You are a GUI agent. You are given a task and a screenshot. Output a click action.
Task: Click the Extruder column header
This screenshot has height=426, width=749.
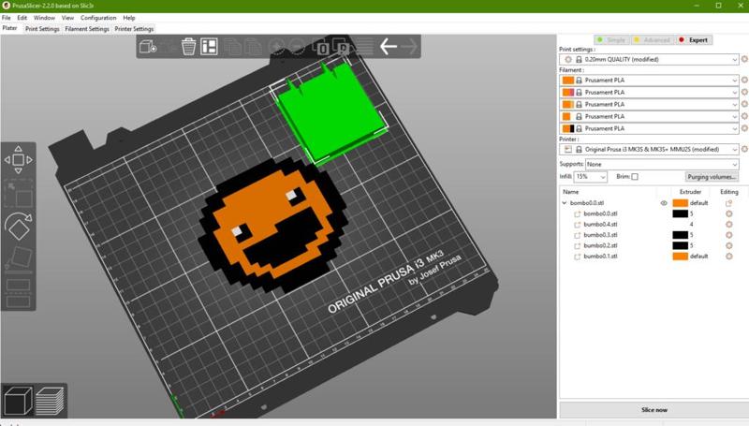[690, 192]
